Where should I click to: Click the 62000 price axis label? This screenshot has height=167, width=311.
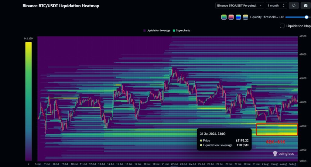[x=303, y=126]
